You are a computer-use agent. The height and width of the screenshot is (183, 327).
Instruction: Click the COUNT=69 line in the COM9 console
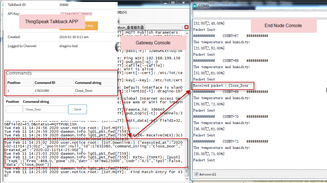(x=231, y=92)
